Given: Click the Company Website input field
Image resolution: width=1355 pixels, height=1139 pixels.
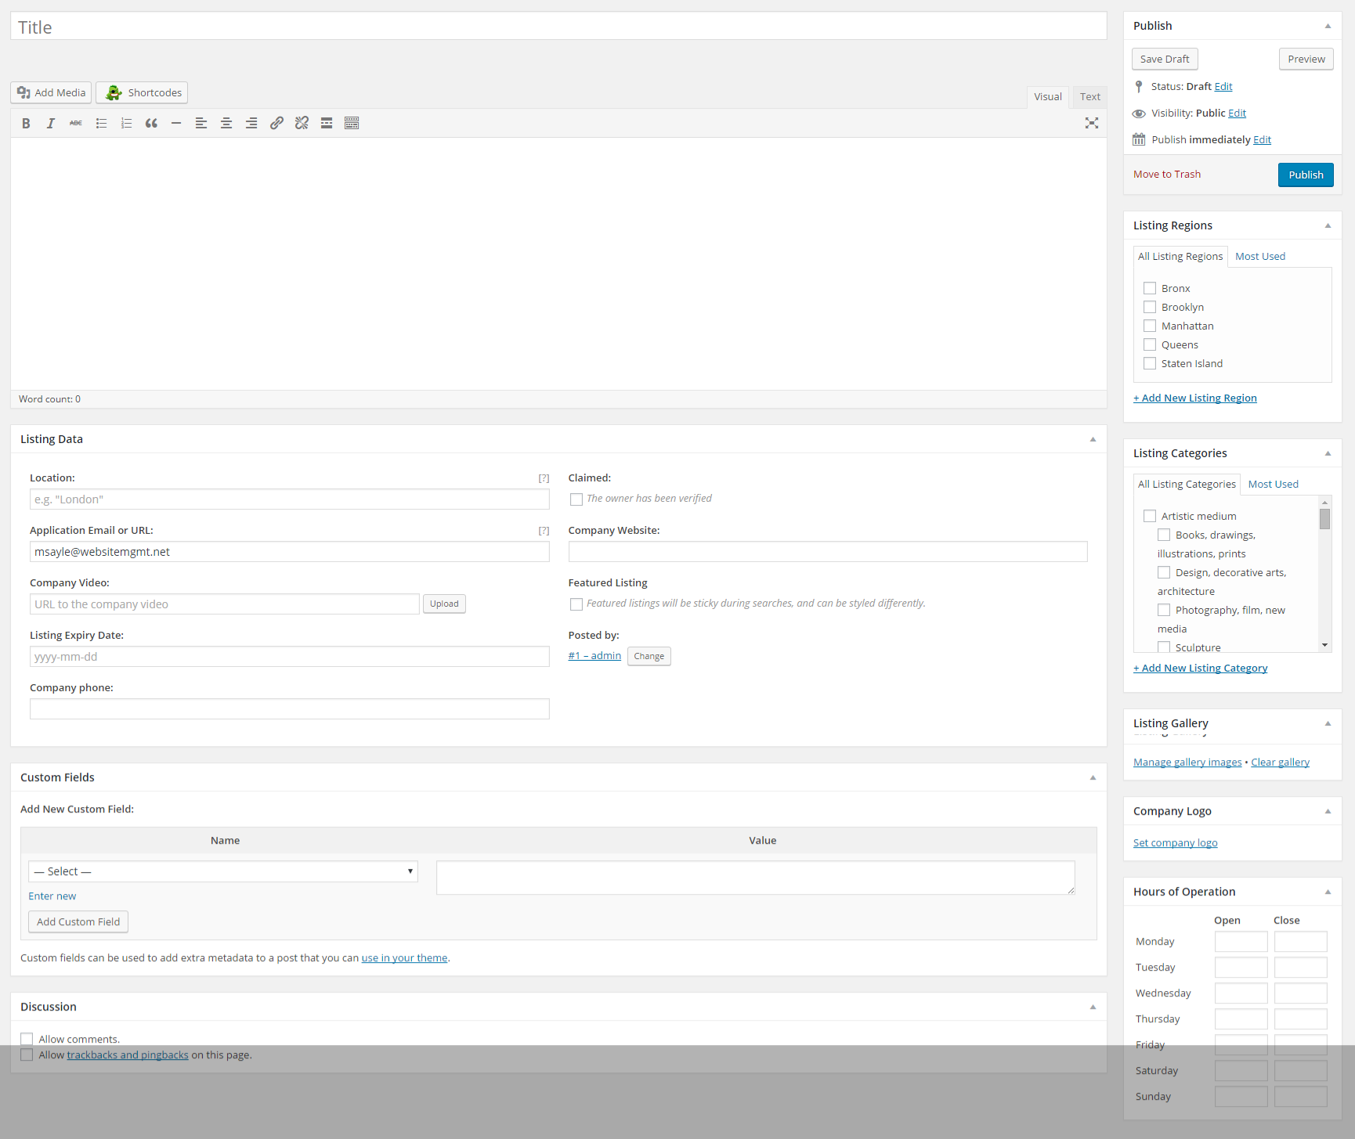Looking at the screenshot, I should tap(827, 552).
